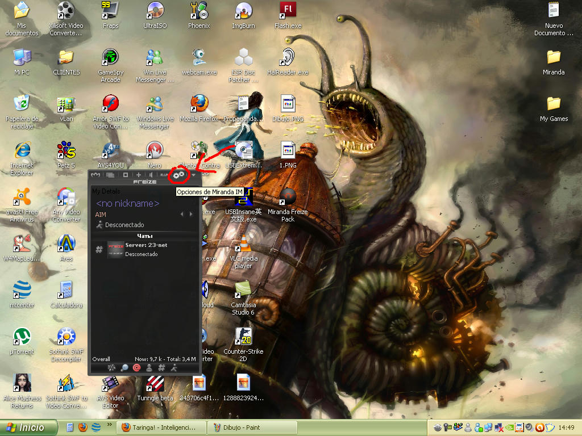Open the Miranda folder on desktop
Viewport: 582px width, 436px height.
tap(554, 62)
